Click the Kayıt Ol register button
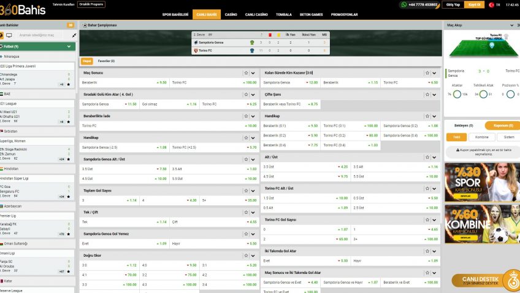The width and height of the screenshot is (520, 293). tap(474, 4)
